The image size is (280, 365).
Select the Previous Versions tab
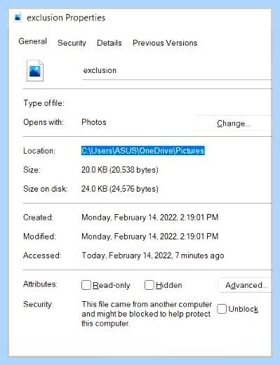[x=165, y=43]
